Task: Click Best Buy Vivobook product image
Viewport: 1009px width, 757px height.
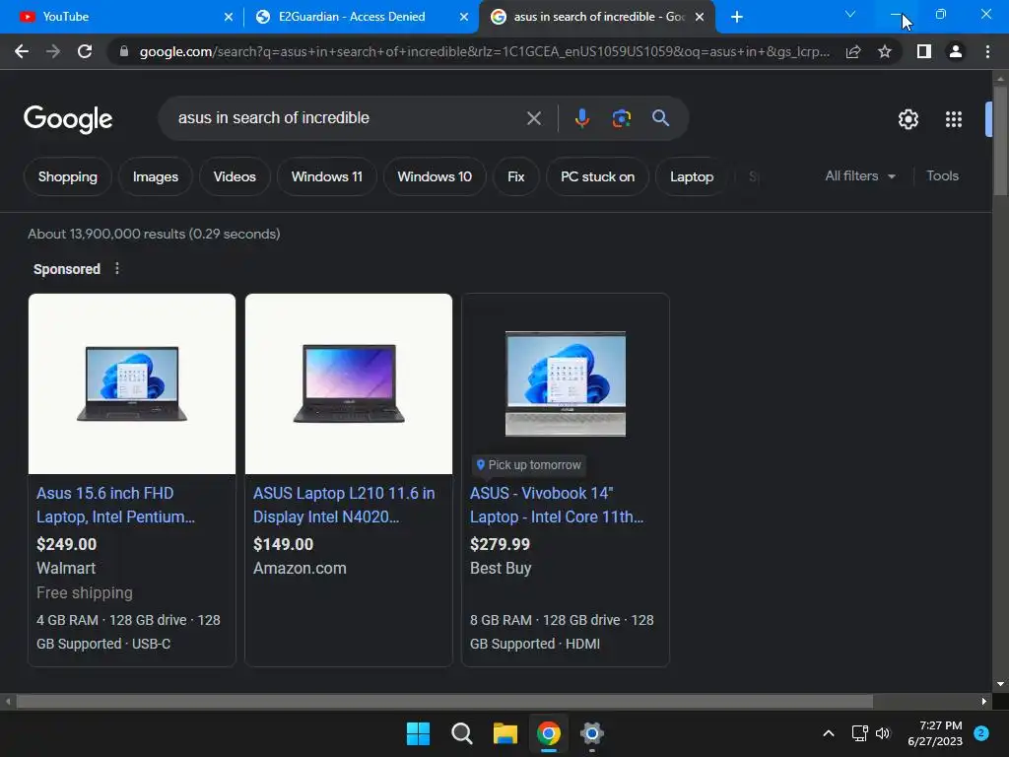Action: 565,383
